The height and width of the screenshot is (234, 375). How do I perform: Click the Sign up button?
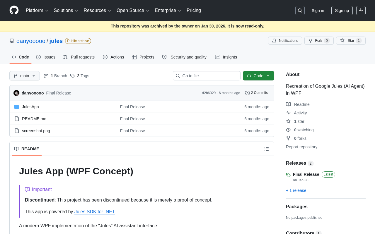pyautogui.click(x=342, y=11)
